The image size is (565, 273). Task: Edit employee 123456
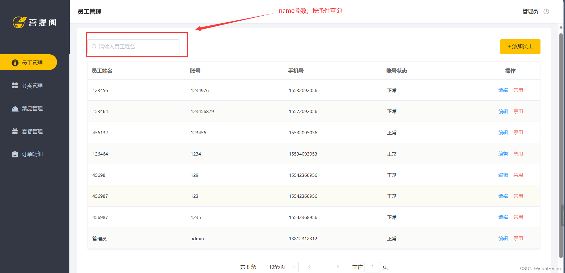[x=503, y=90]
